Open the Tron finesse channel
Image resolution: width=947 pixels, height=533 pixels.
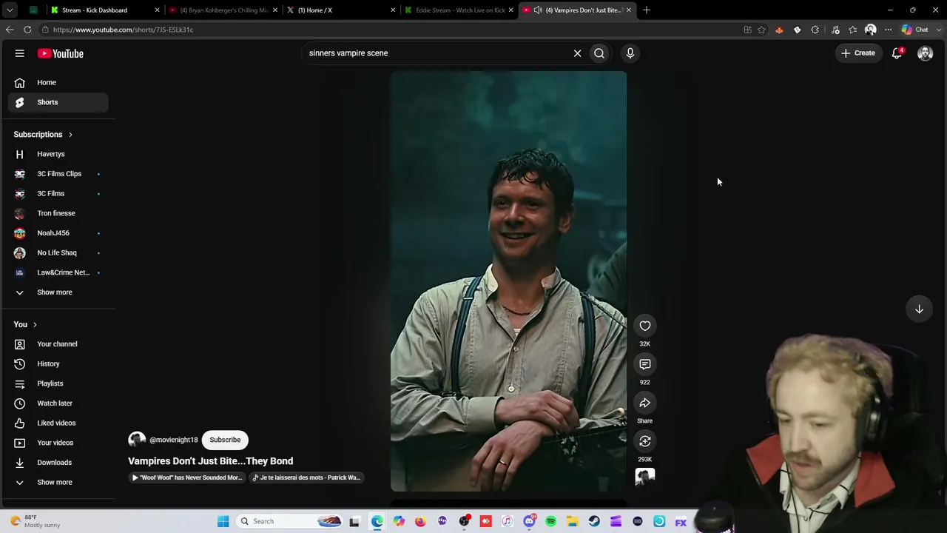58,213
